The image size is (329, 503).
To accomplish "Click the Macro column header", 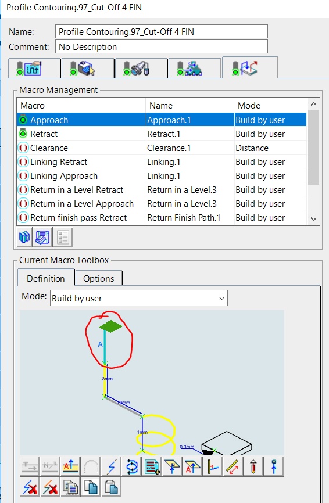I will [81, 106].
